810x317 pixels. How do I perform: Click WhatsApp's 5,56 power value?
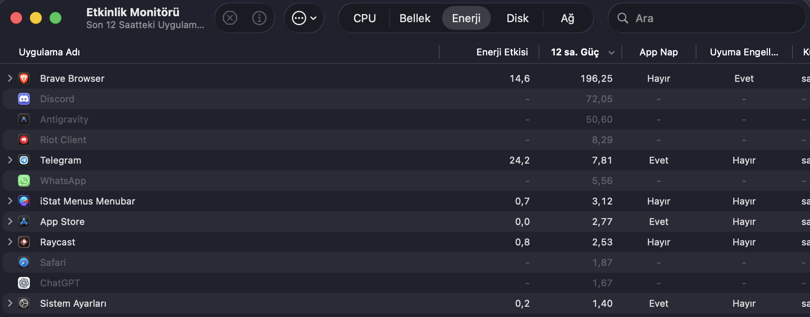(602, 181)
